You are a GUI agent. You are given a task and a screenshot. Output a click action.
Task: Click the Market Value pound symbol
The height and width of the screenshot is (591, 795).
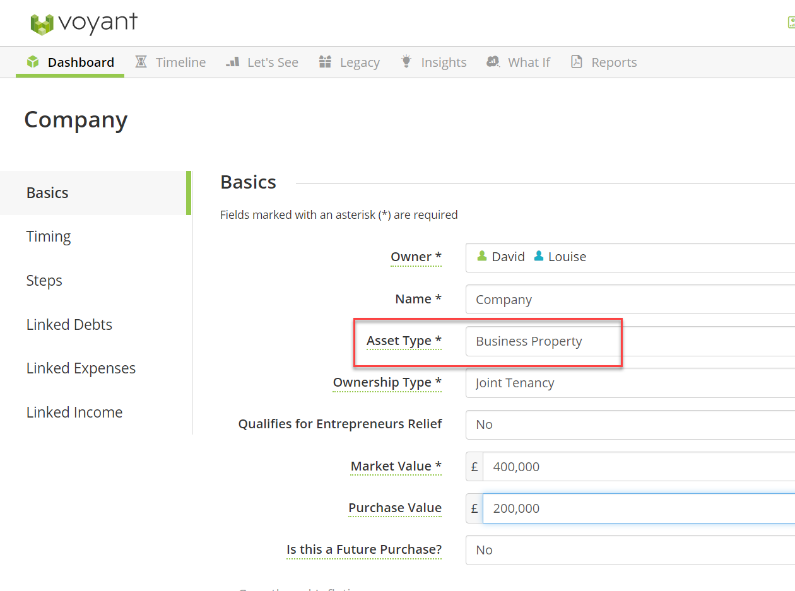pyautogui.click(x=474, y=467)
